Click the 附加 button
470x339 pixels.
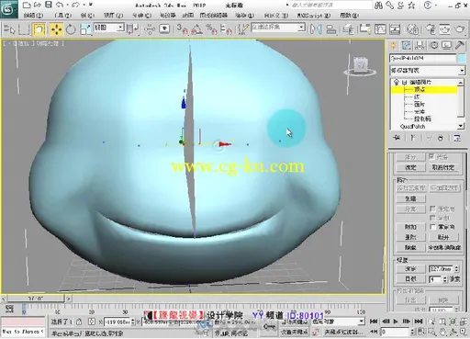coord(410,227)
